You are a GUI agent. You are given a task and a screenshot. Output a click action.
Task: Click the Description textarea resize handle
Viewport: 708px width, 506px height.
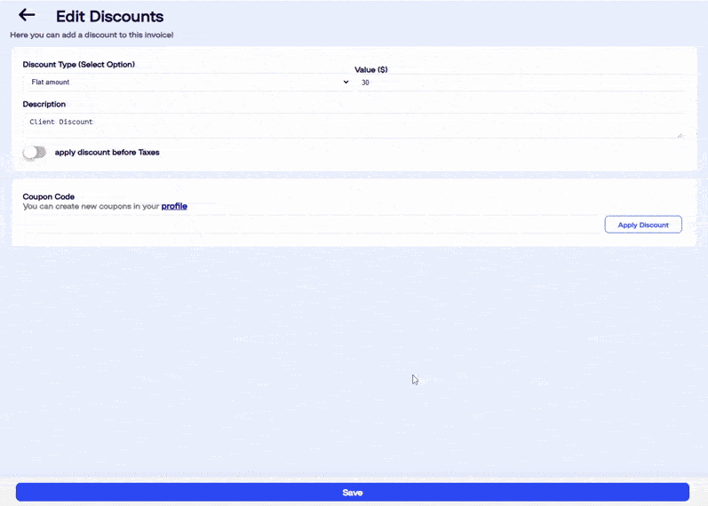[680, 135]
